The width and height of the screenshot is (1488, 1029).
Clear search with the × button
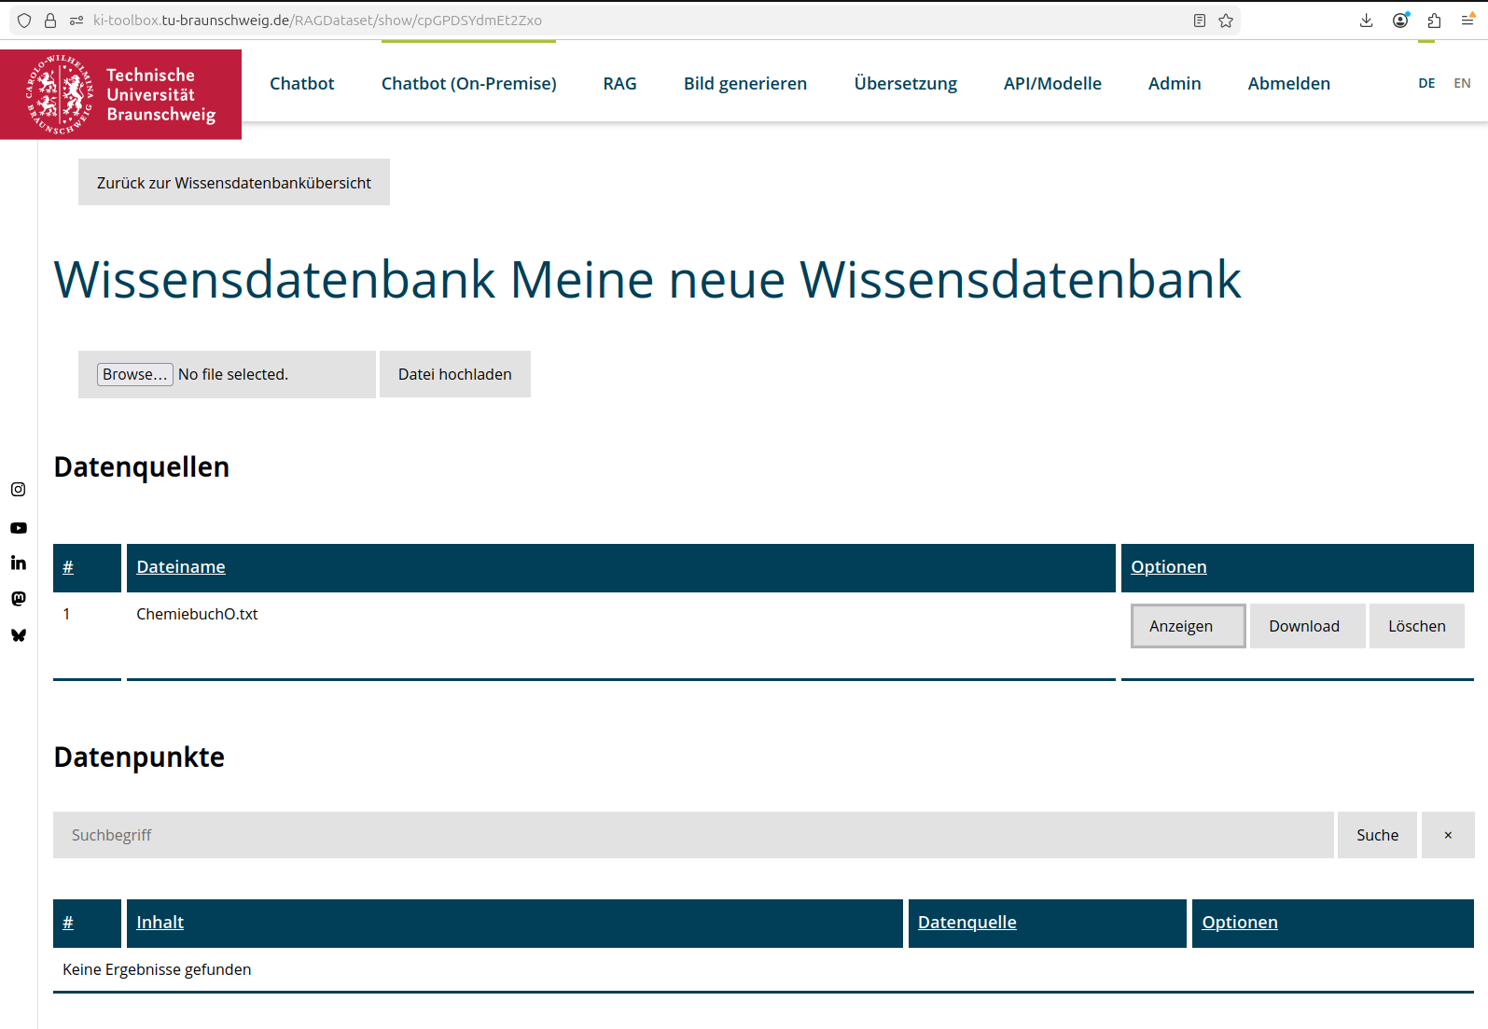coord(1447,835)
